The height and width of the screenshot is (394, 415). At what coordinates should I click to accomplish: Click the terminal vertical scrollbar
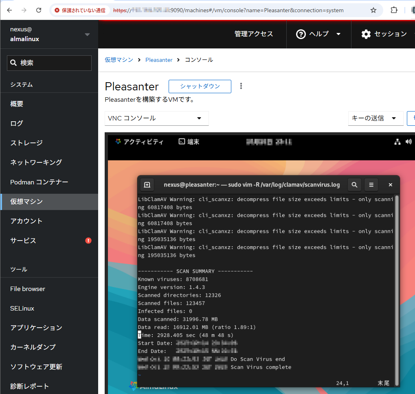(397, 285)
